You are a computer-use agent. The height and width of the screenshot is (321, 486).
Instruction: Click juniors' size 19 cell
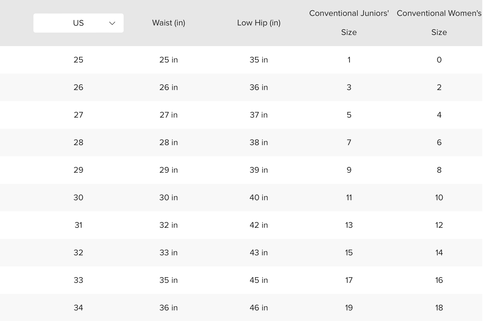coord(349,308)
